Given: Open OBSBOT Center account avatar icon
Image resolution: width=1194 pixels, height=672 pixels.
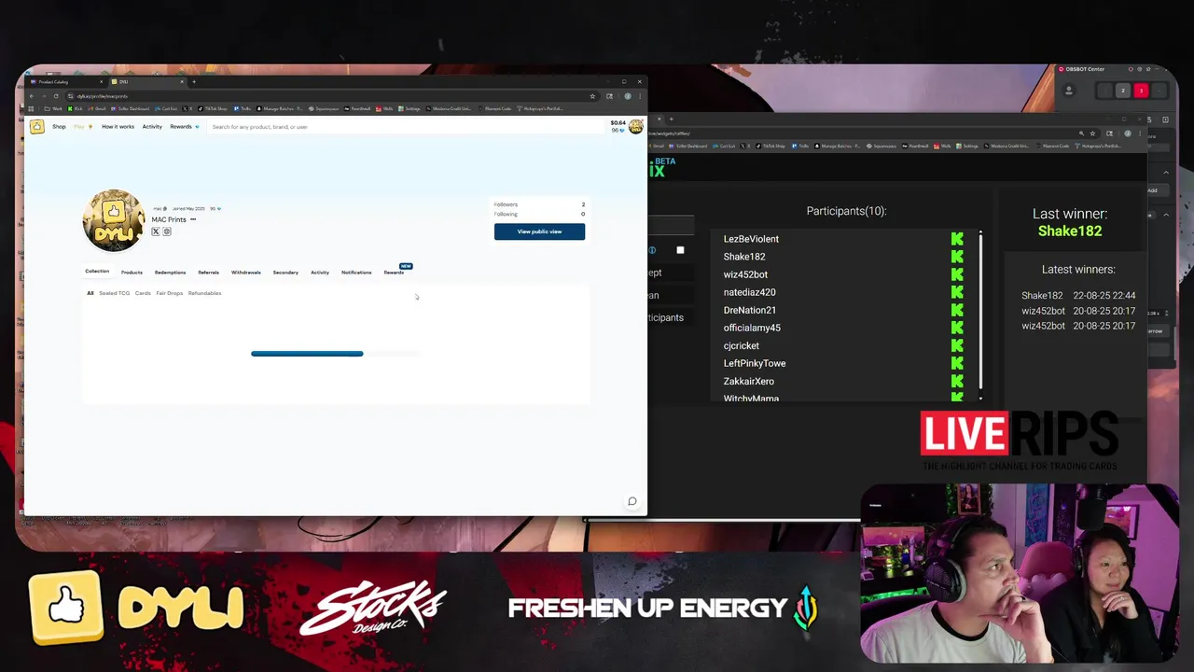Looking at the screenshot, I should [1069, 91].
